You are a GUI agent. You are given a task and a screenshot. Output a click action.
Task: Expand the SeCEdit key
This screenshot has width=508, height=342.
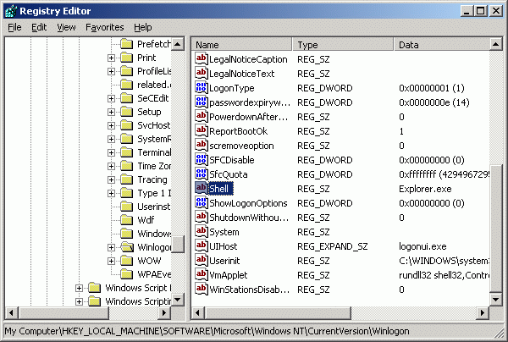point(111,98)
